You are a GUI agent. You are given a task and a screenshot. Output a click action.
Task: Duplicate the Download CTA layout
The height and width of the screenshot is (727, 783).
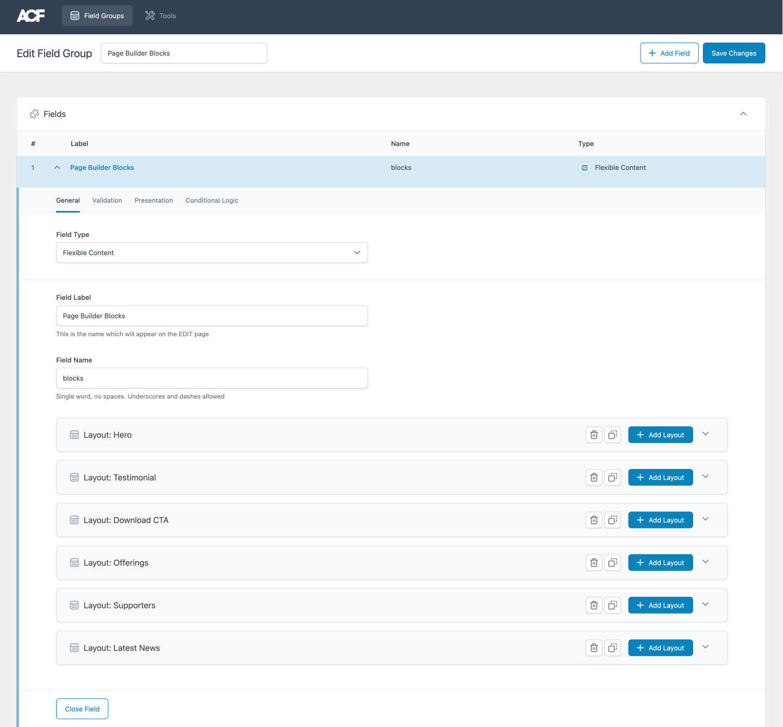pos(613,520)
